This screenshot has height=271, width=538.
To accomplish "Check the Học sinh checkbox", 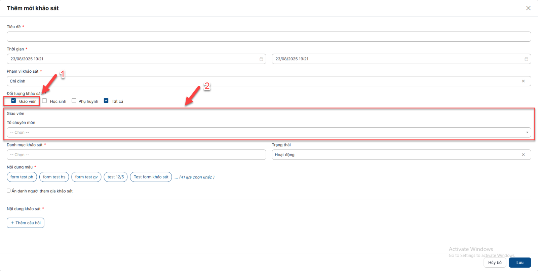I will (x=44, y=101).
